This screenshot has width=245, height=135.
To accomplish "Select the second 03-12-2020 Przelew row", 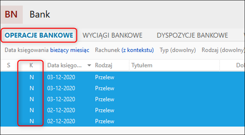I will [123, 88].
